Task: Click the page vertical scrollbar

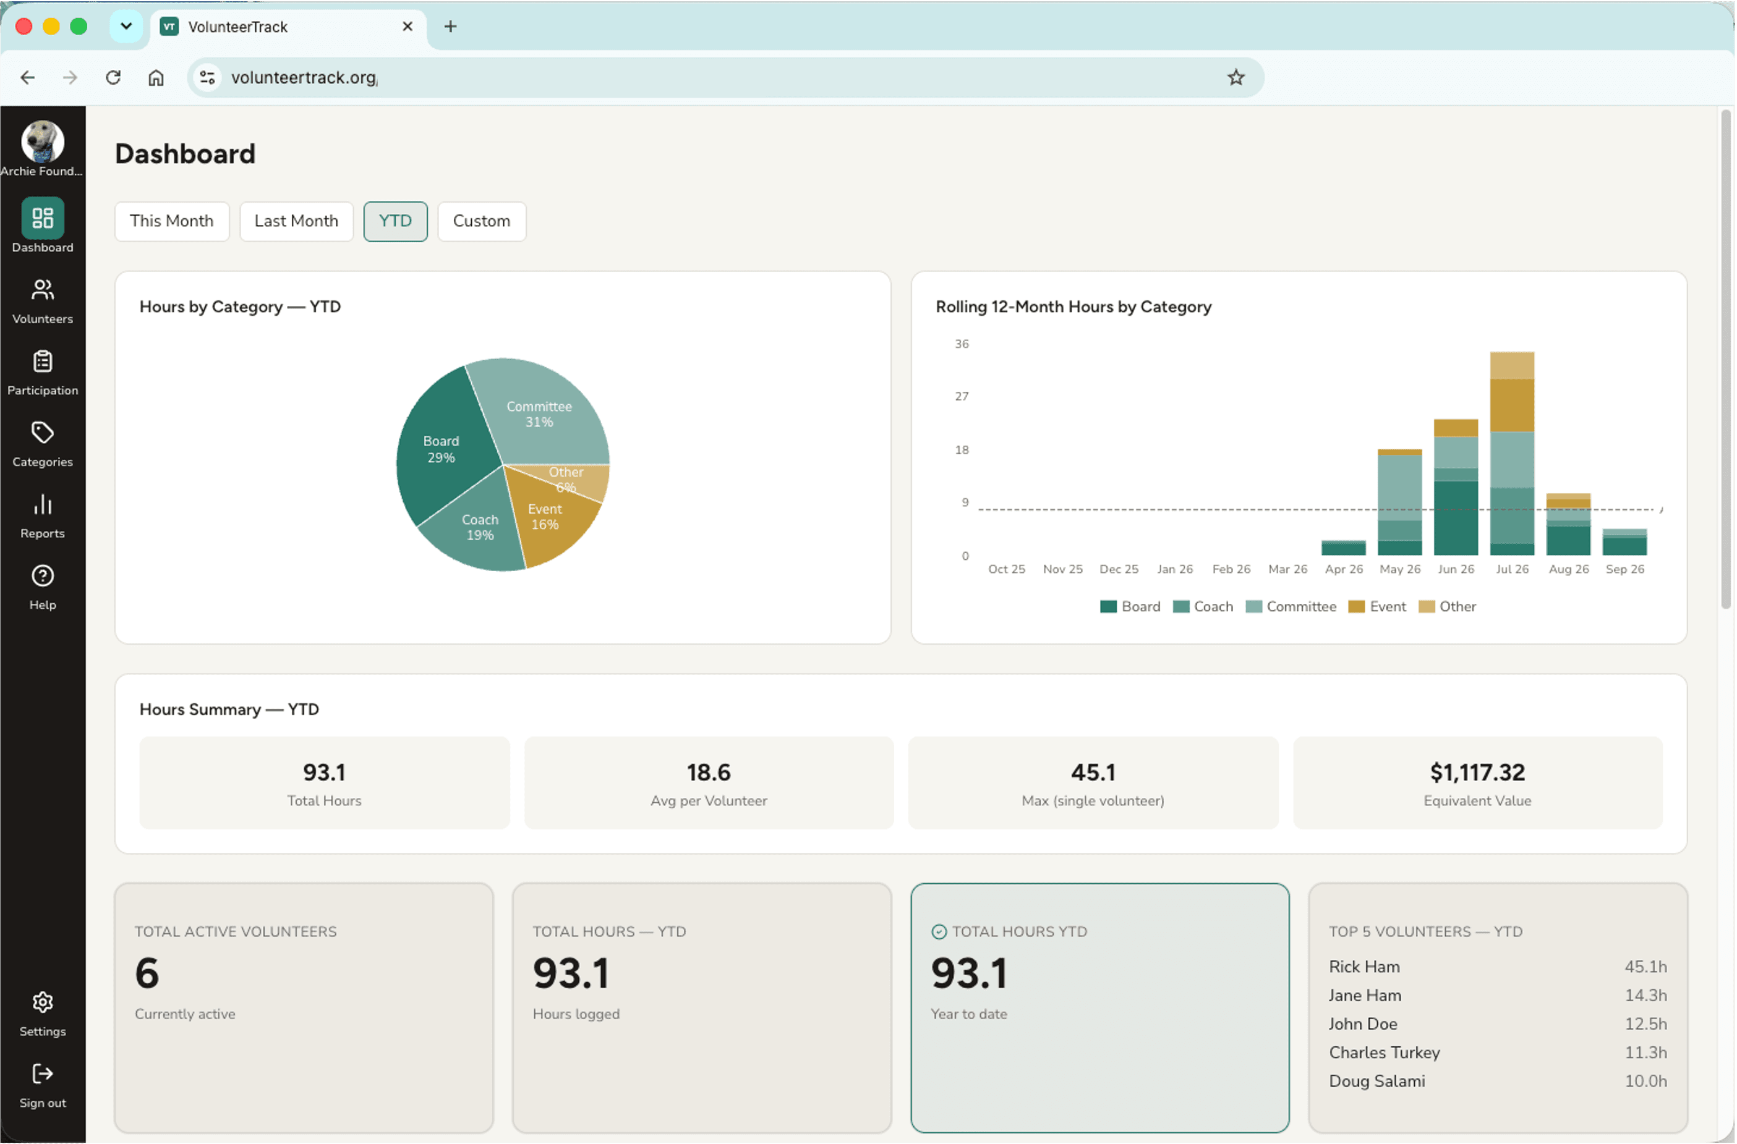Action: pyautogui.click(x=1726, y=359)
